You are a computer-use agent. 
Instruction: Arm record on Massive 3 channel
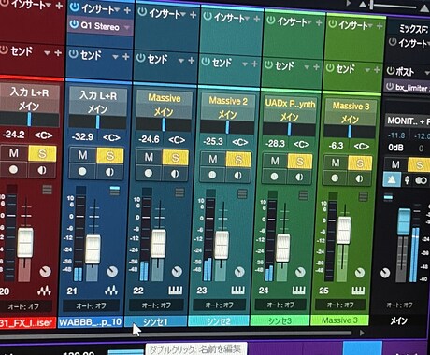pos(335,178)
